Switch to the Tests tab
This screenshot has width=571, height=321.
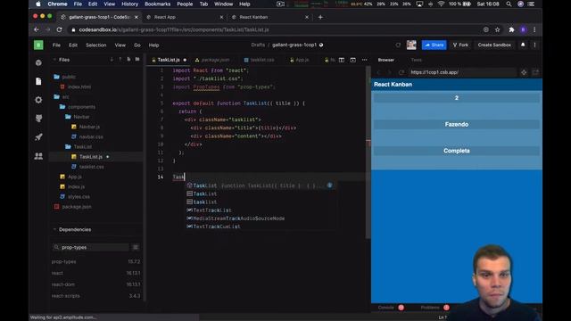[417, 60]
